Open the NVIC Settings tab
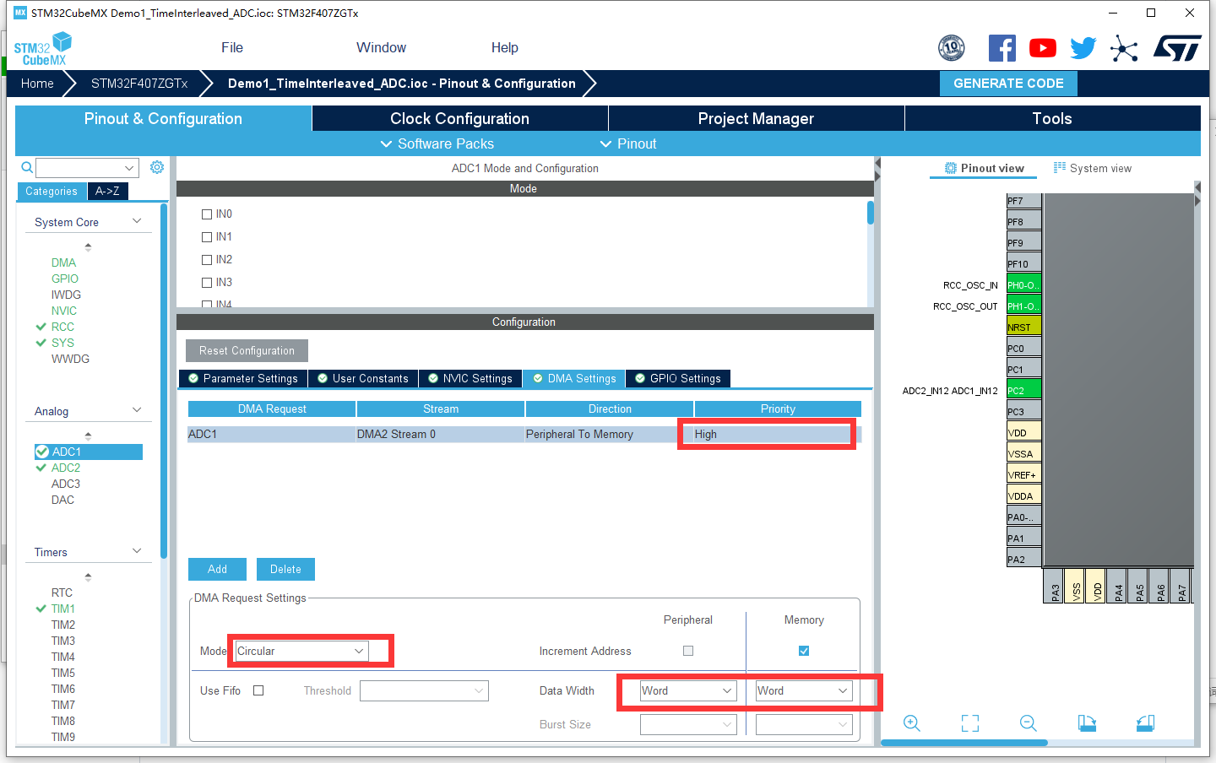The image size is (1216, 763). pyautogui.click(x=470, y=378)
